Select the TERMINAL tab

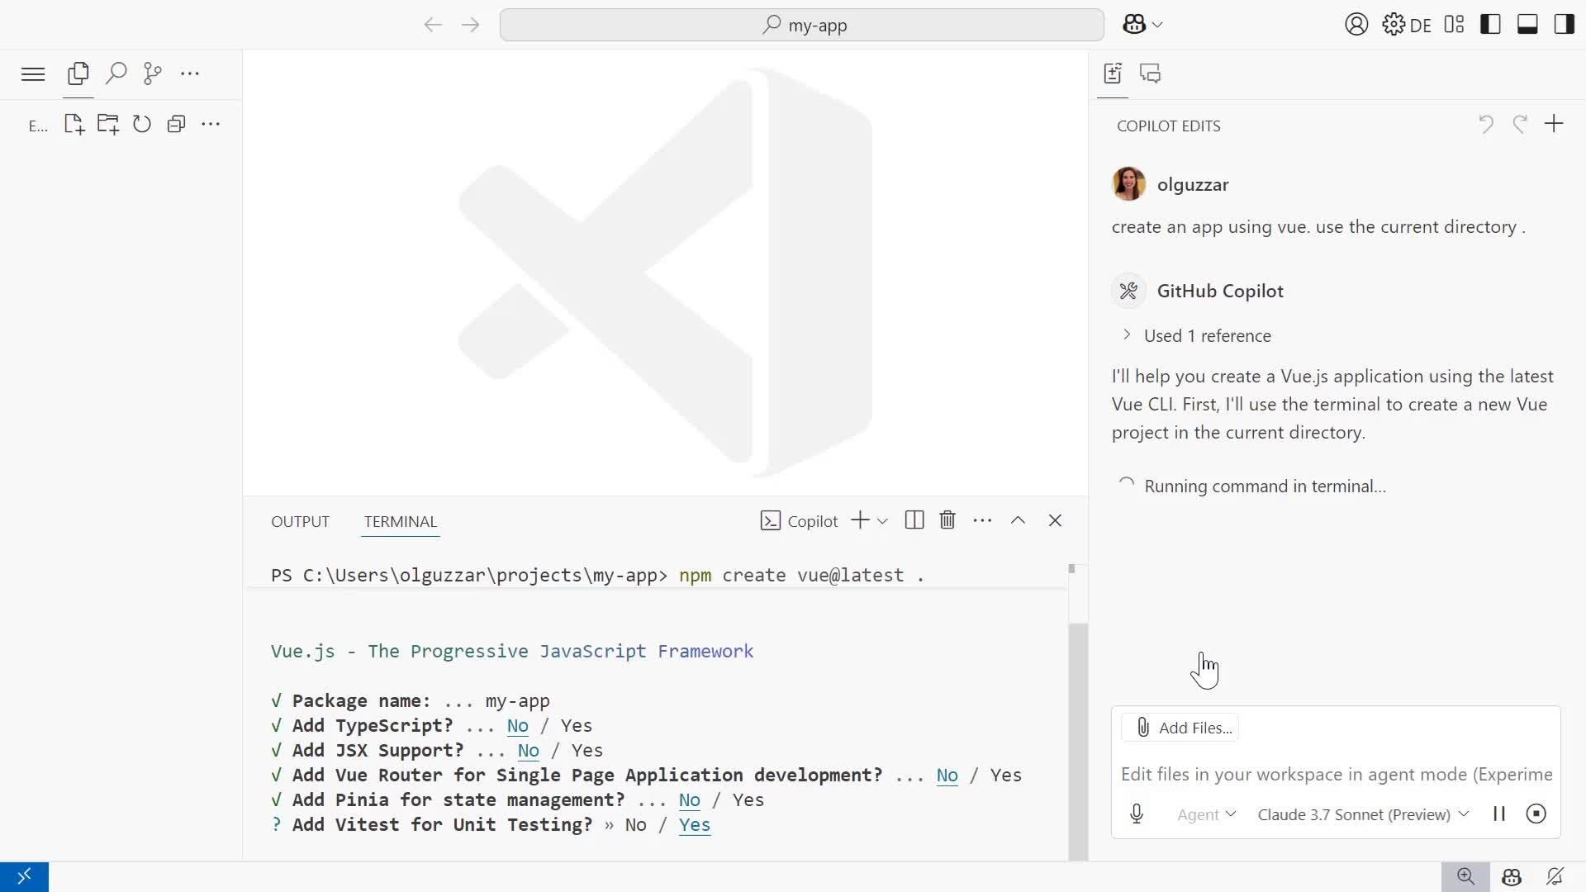point(401,521)
